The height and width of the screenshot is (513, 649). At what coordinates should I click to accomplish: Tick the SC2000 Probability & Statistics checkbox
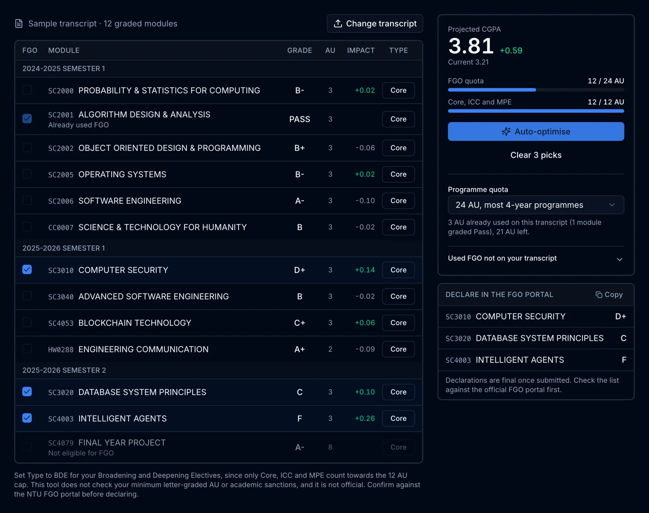coord(27,90)
